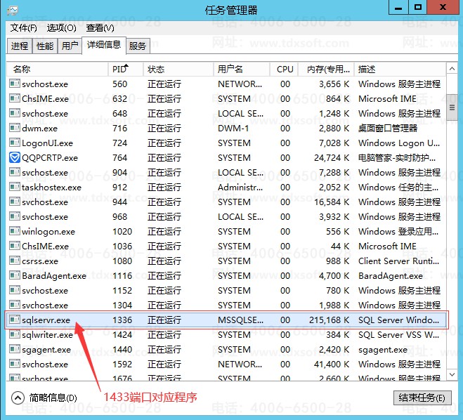The height and width of the screenshot is (420, 463).
Task: Open the 选项(O) menu
Action: point(61,28)
